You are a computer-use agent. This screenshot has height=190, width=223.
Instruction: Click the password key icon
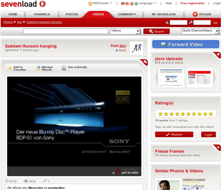coord(191,22)
